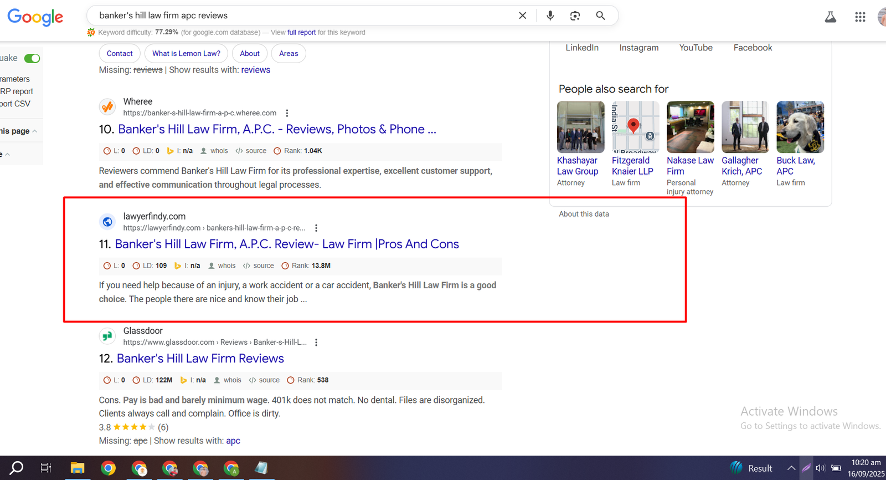The height and width of the screenshot is (480, 886).
Task: Collapse the 'this page' sidebar section
Action: [35, 131]
